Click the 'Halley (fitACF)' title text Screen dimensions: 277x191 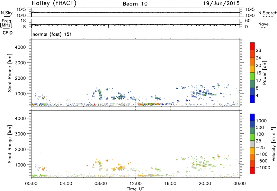pyautogui.click(x=54, y=3)
